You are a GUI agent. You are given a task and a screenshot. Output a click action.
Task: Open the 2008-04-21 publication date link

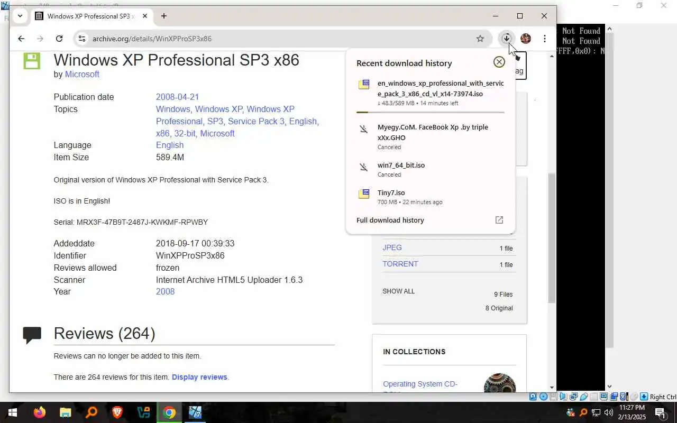pyautogui.click(x=177, y=97)
